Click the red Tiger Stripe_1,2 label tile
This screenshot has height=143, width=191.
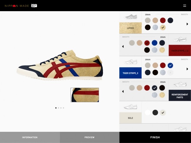[x=180, y=51]
